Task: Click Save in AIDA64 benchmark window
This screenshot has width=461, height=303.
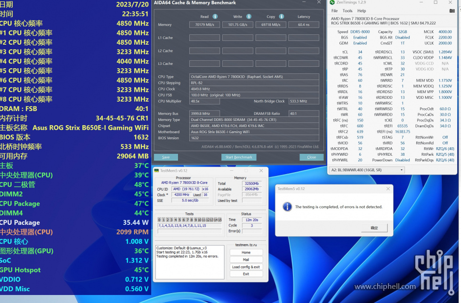Action: [x=166, y=157]
